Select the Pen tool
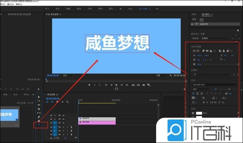Screen dimensions: 243x143 pyautogui.click(x=39, y=117)
